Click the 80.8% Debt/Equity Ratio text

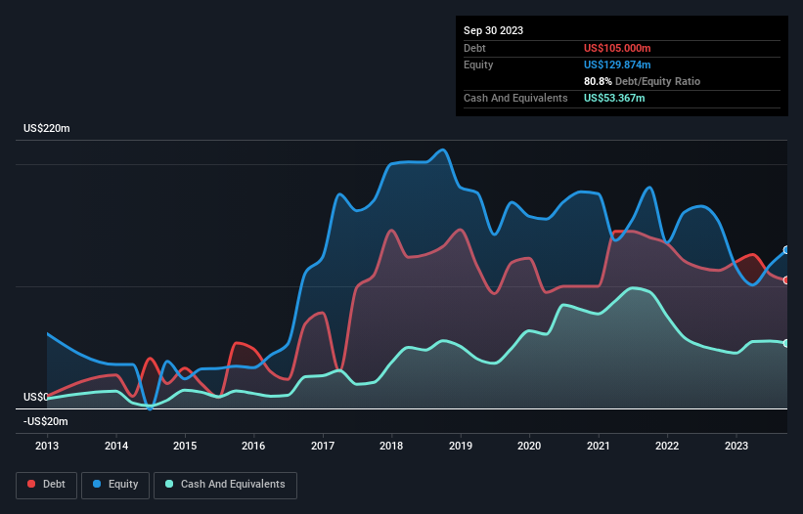click(642, 81)
